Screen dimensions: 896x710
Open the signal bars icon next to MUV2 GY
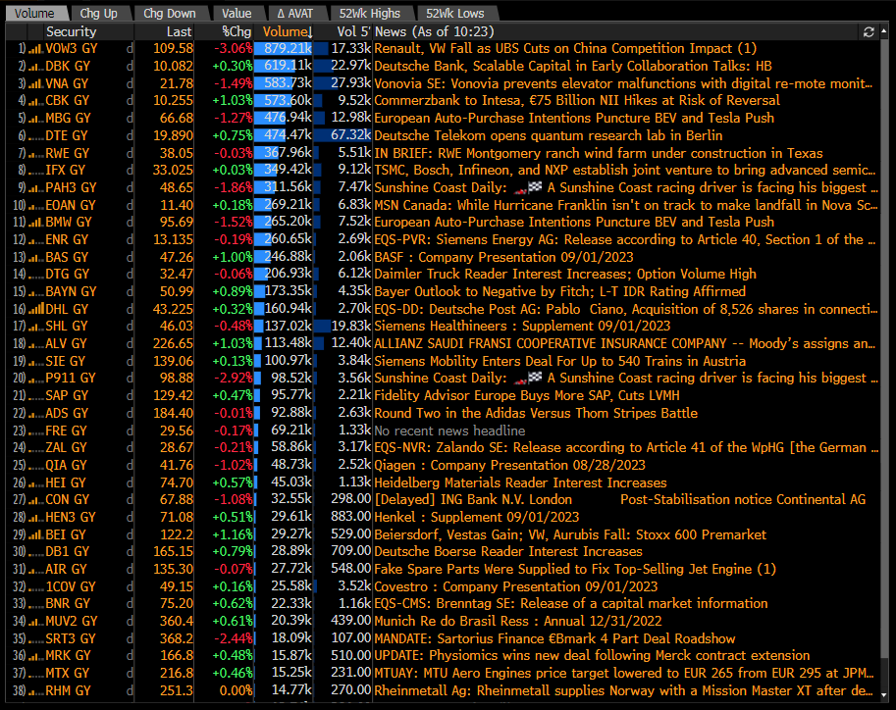point(35,622)
